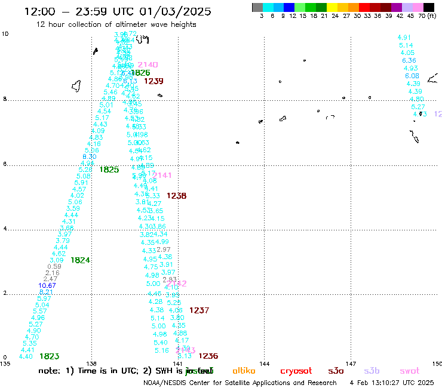Select the red 'cryosat' legend label

[x=296, y=371]
